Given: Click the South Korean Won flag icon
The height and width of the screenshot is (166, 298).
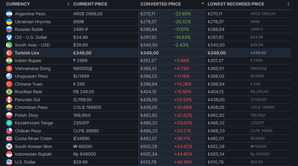Looking at the screenshot, I should (9, 146).
